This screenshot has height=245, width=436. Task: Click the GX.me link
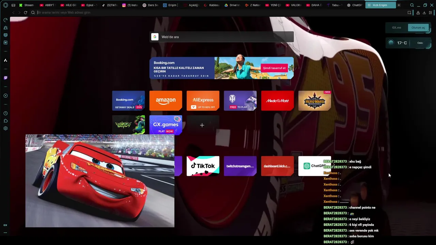pyautogui.click(x=396, y=28)
